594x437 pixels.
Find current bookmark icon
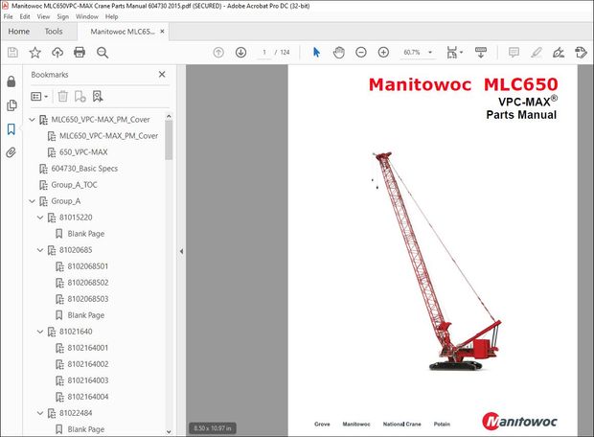[98, 96]
